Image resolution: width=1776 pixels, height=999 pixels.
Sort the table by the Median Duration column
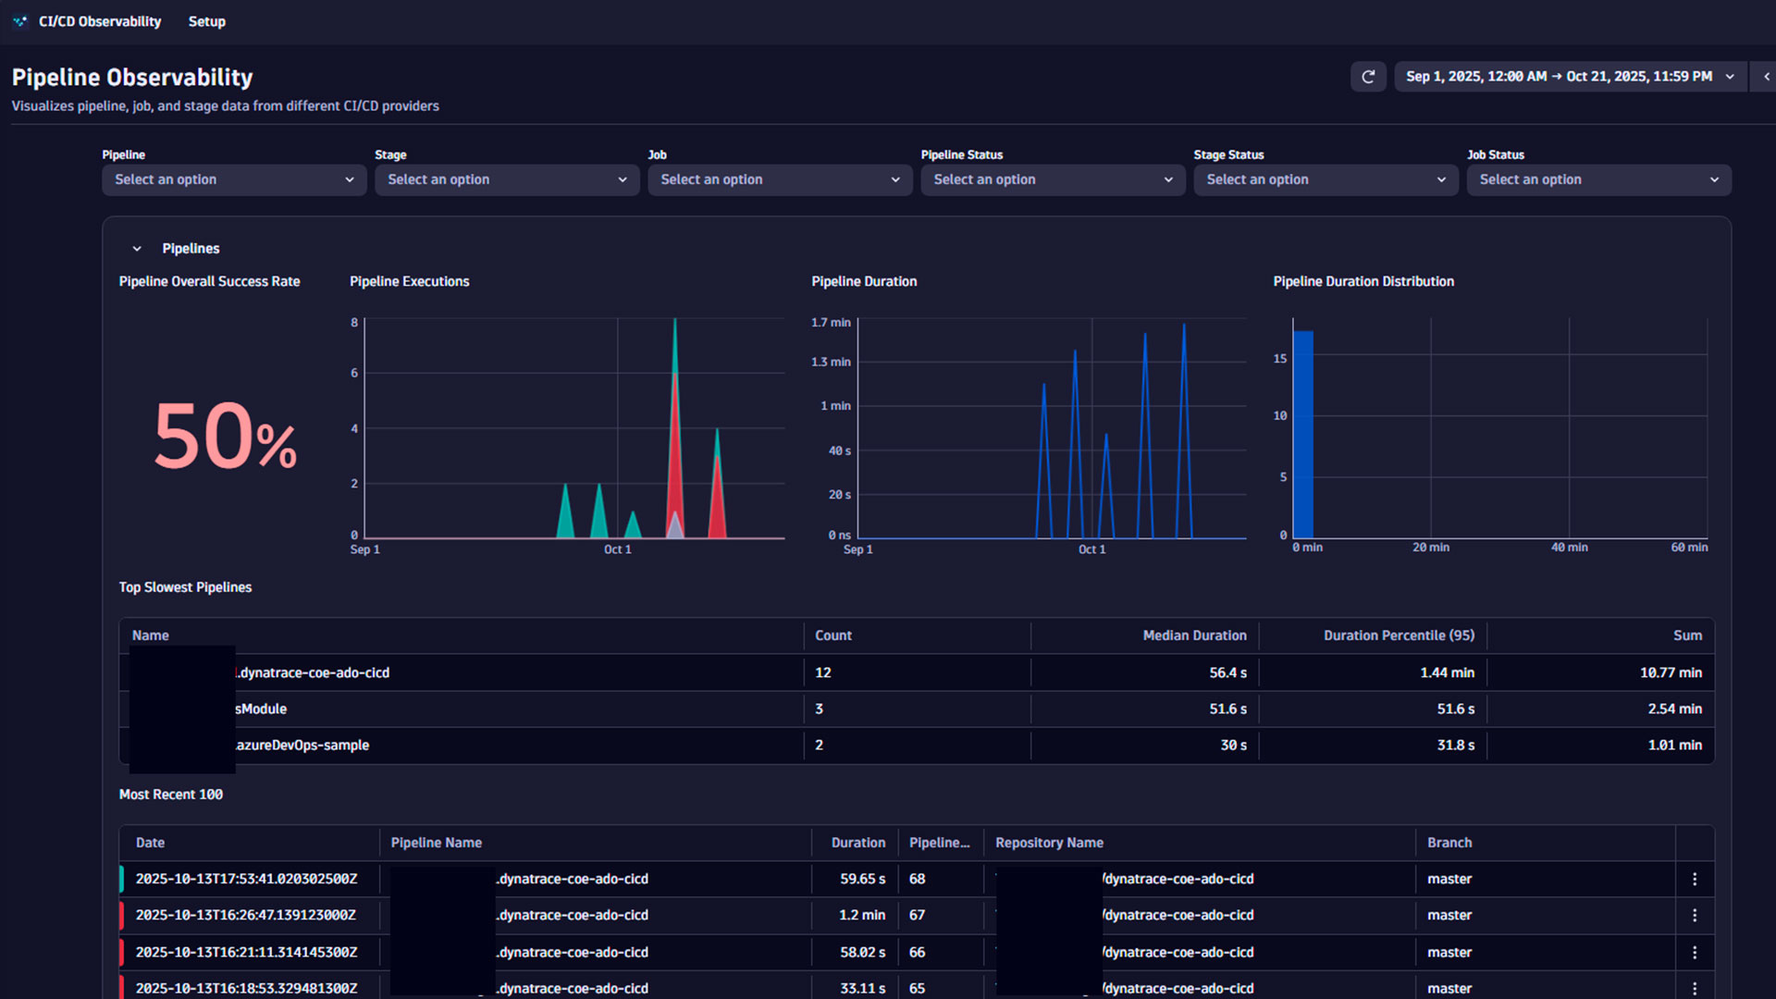1194,635
